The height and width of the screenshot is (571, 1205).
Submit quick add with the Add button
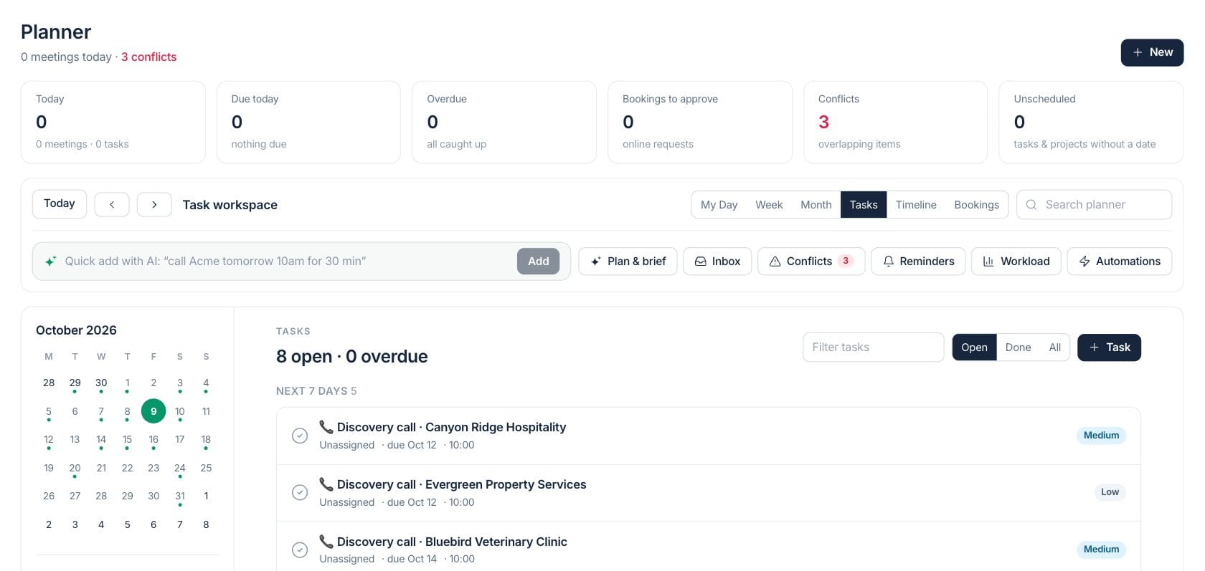pos(538,261)
